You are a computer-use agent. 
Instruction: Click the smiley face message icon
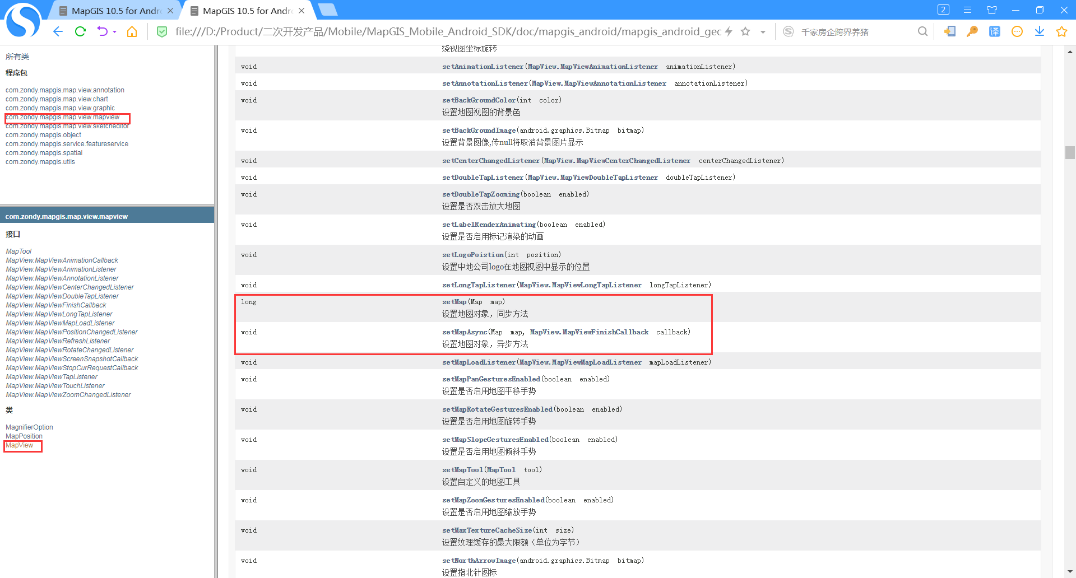tap(1017, 32)
